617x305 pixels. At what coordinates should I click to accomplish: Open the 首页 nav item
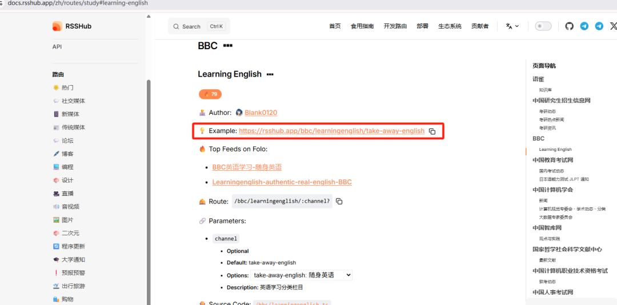click(335, 26)
